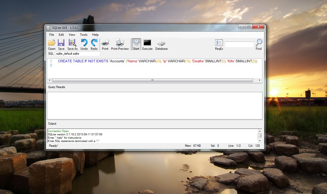Image resolution: width=327 pixels, height=194 pixels.
Task: Click the Redo arrow icon
Action: (94, 43)
